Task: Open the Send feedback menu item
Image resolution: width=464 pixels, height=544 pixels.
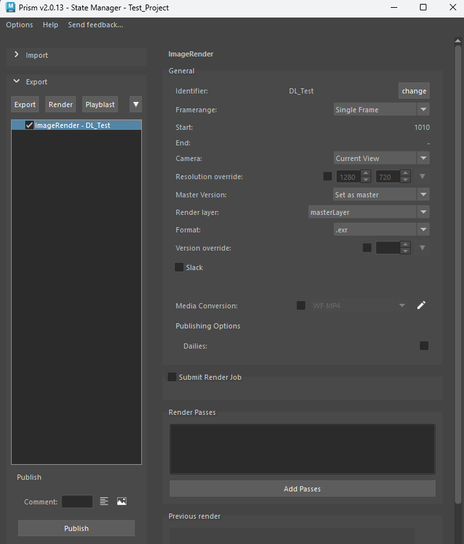Action: point(95,25)
